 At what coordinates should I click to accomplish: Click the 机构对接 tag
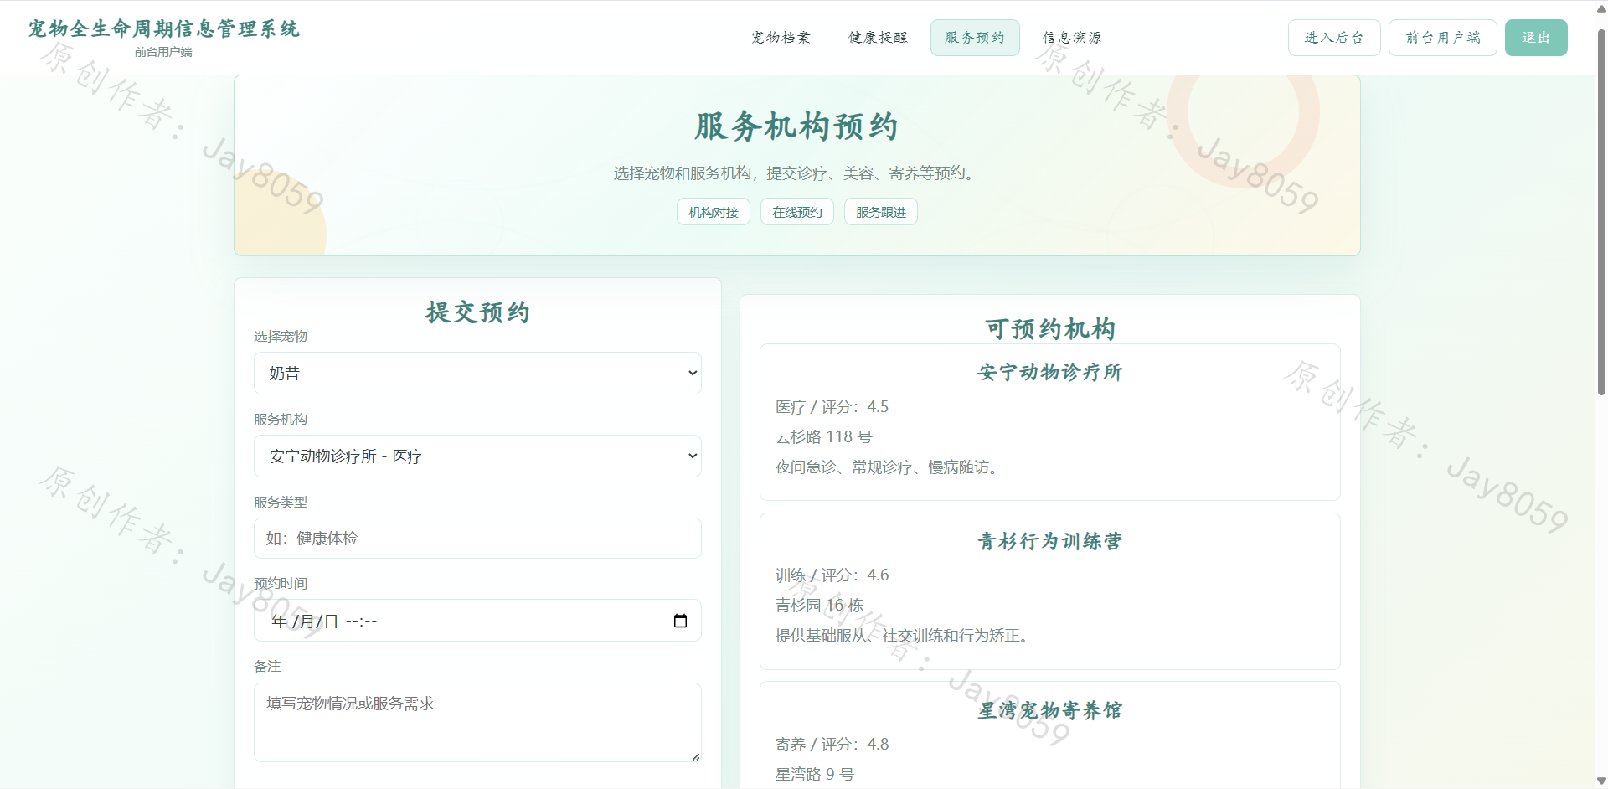(714, 212)
